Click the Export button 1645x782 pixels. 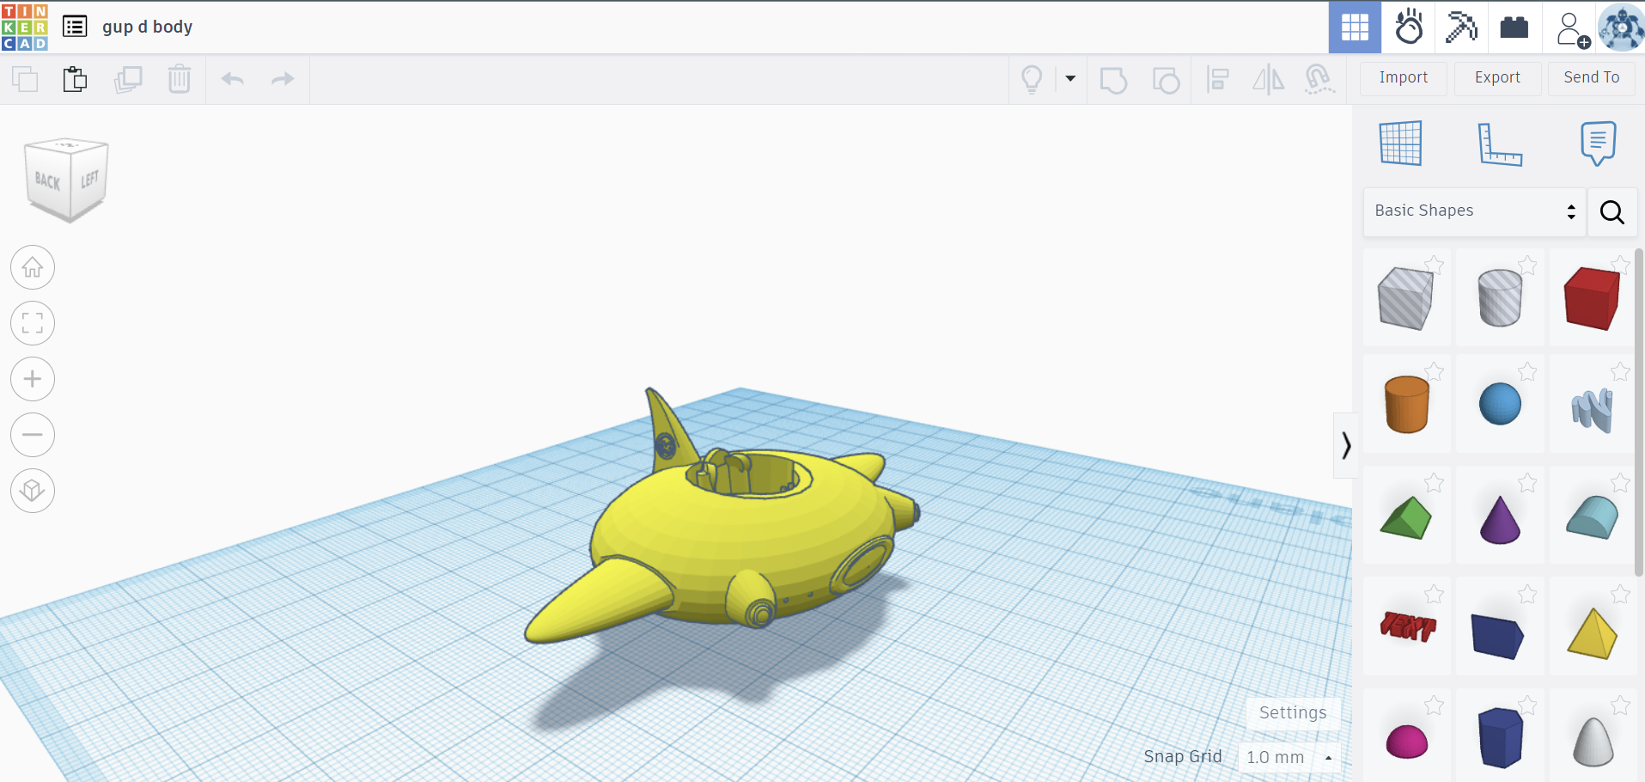[x=1497, y=77]
